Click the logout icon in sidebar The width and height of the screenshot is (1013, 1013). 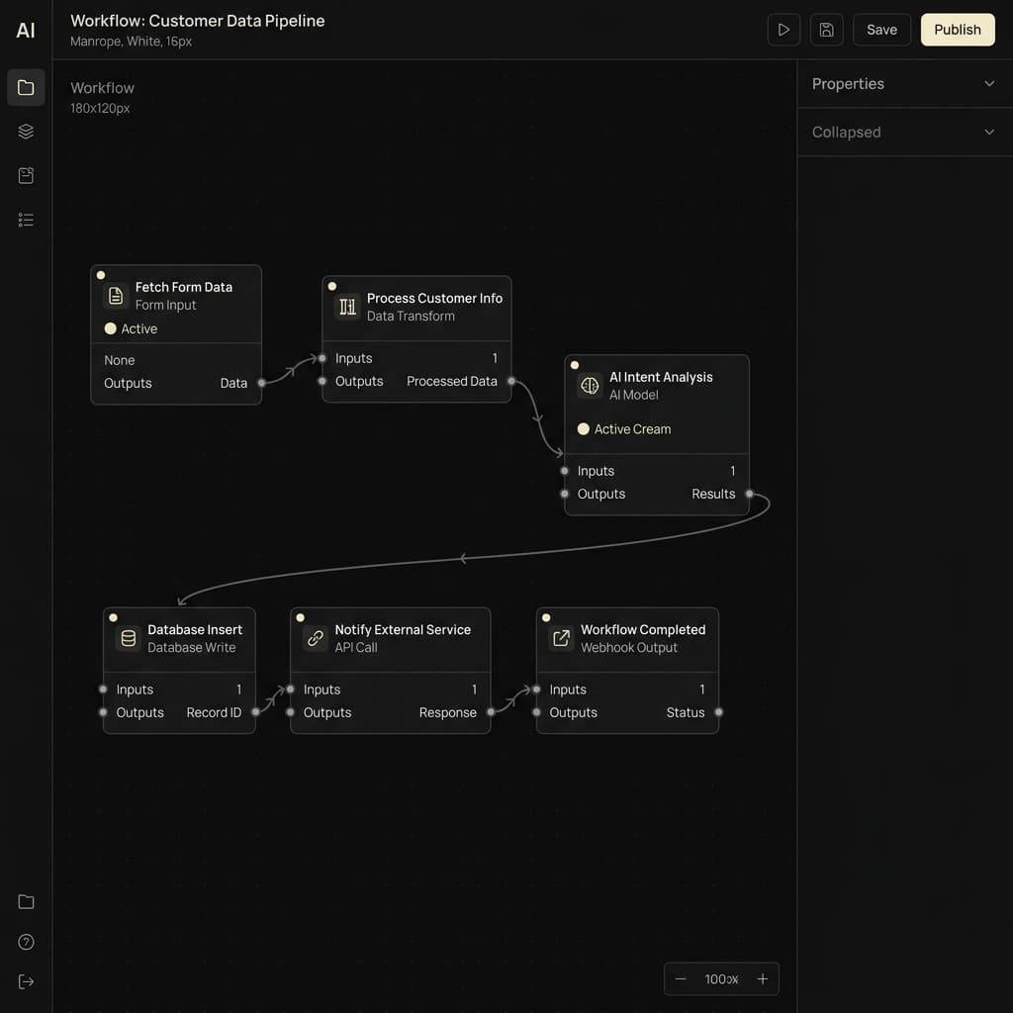(26, 982)
